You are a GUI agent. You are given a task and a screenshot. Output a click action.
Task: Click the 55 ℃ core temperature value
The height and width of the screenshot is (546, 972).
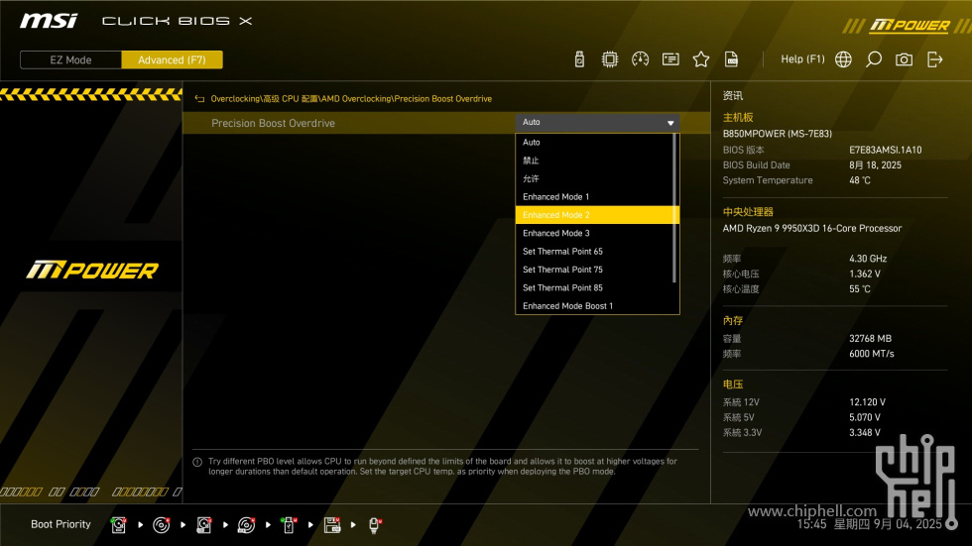[x=860, y=289]
